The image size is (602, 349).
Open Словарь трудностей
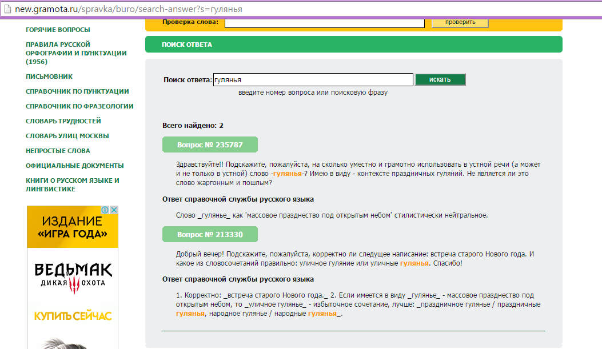(x=63, y=121)
